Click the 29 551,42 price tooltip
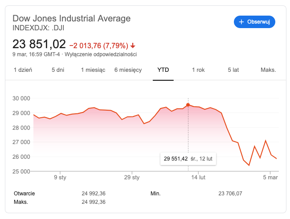Image resolution: width=290 pixels, height=219 pixels. click(188, 159)
